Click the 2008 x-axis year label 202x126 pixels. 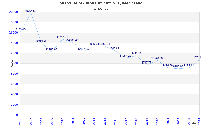coord(41,121)
